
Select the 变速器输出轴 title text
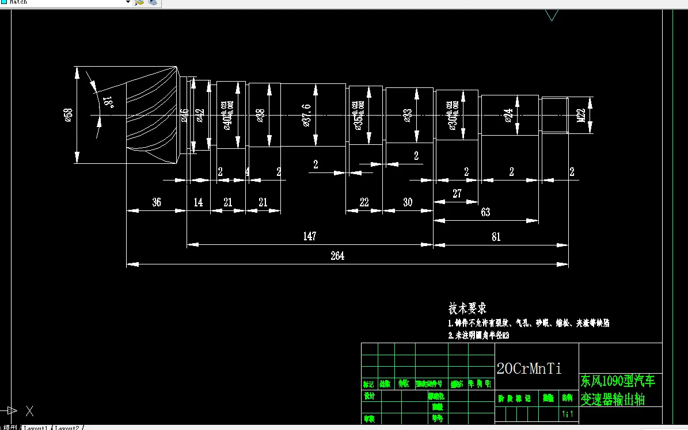pyautogui.click(x=613, y=400)
